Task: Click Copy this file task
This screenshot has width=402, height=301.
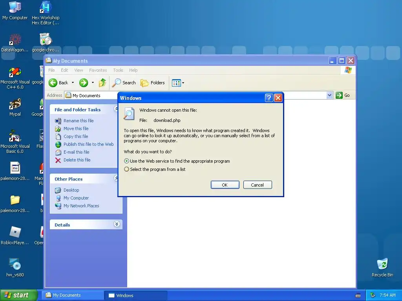Action: (x=76, y=136)
